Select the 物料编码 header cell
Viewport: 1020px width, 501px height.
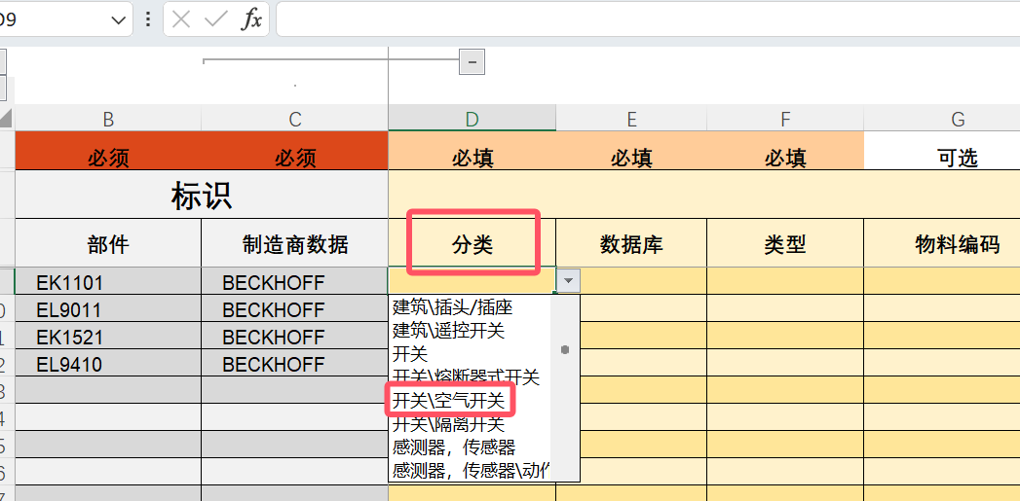[x=957, y=244]
